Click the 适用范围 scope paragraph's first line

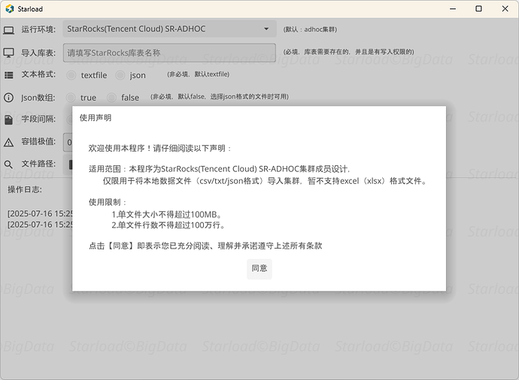pos(219,169)
